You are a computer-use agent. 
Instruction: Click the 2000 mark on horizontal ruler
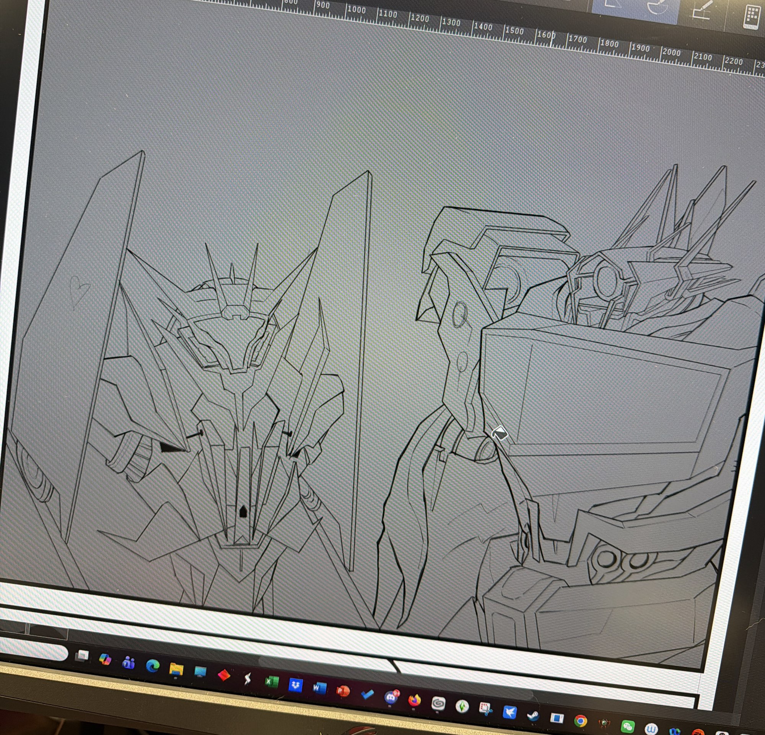point(671,53)
